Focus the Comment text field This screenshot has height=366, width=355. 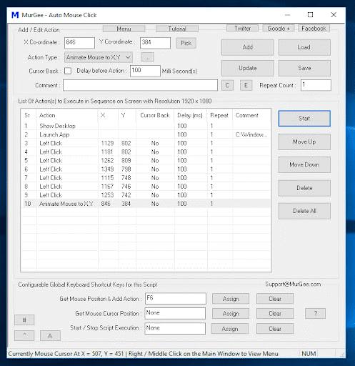click(140, 85)
